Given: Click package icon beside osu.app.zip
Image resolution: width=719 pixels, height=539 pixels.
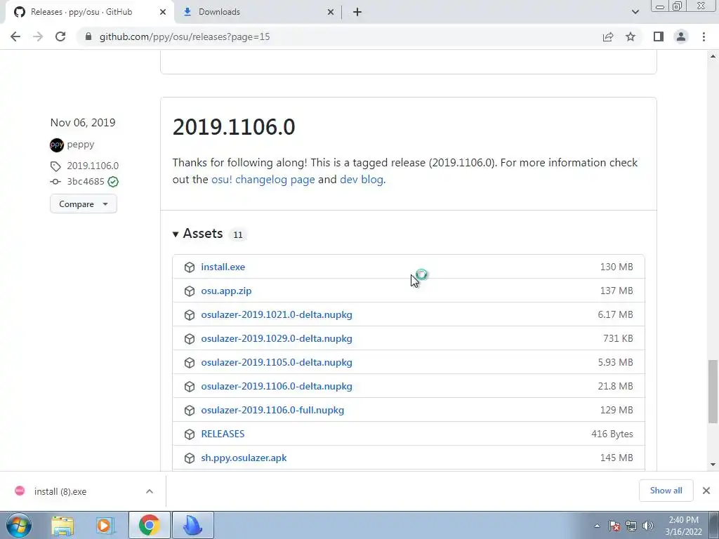Looking at the screenshot, I should [190, 291].
